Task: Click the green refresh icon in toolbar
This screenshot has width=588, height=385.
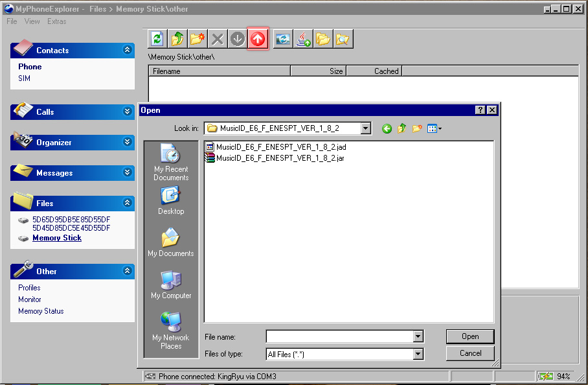Action: point(157,40)
